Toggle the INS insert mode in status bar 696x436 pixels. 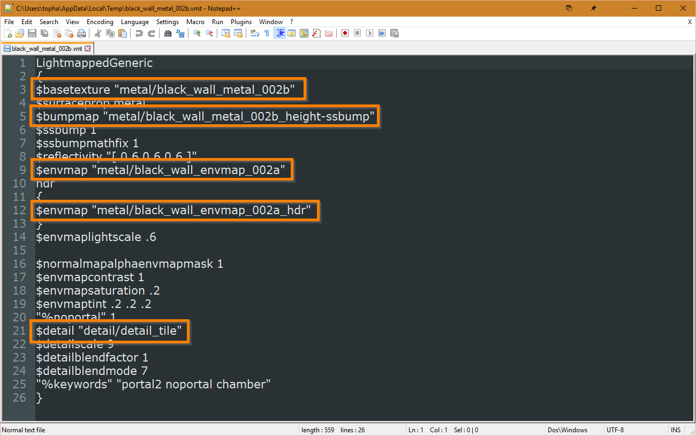point(676,430)
